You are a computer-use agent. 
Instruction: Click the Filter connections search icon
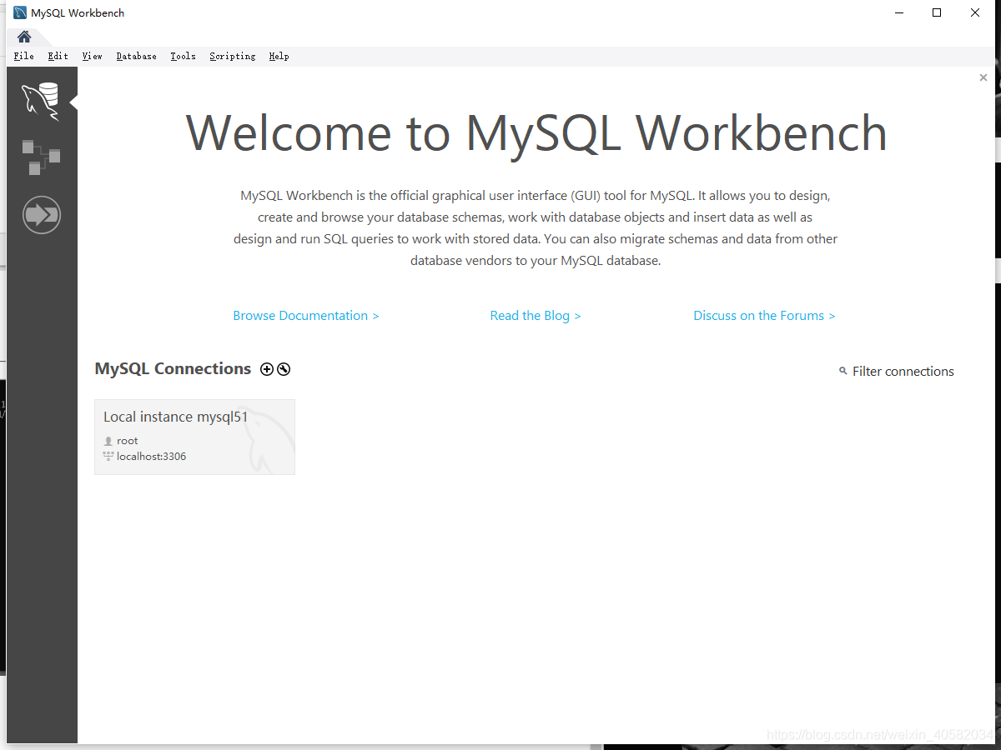point(843,371)
